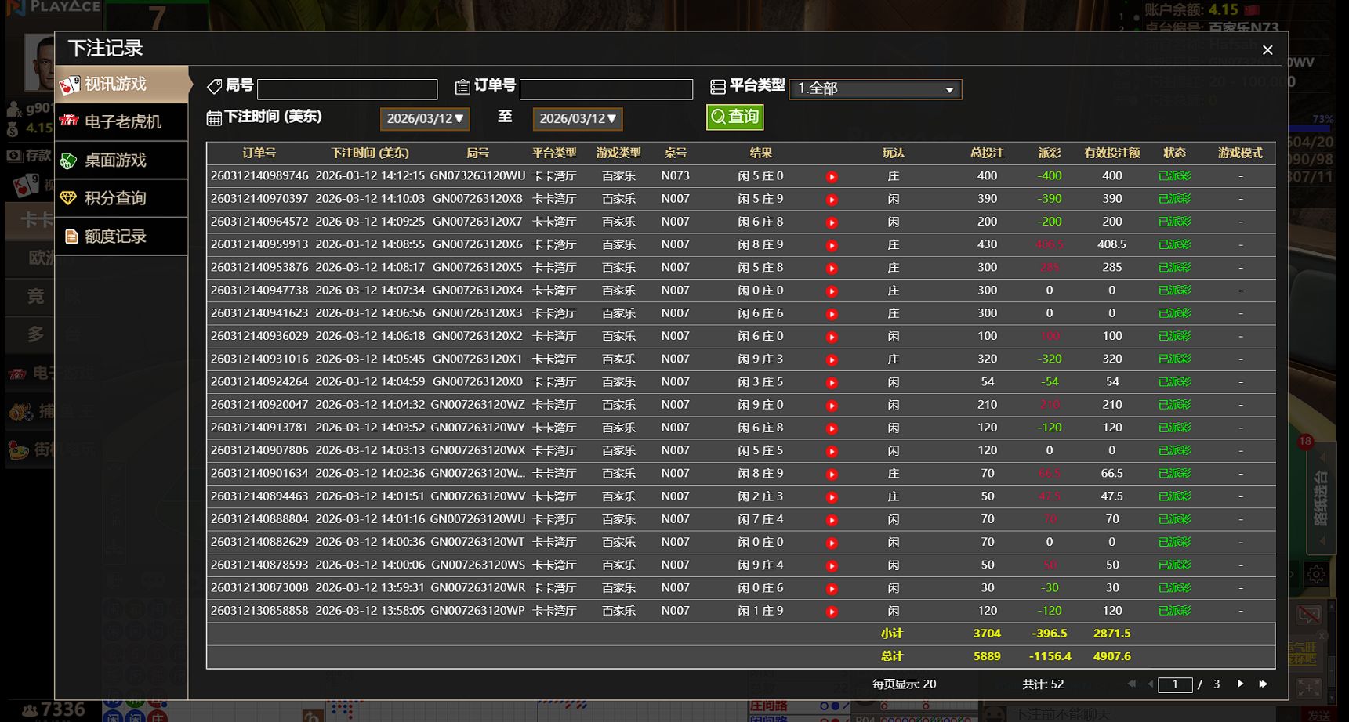
Task: Play replay icon for round GN007263120X6
Action: (832, 245)
